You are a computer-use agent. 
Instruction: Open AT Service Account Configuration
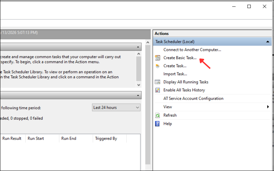click(193, 98)
